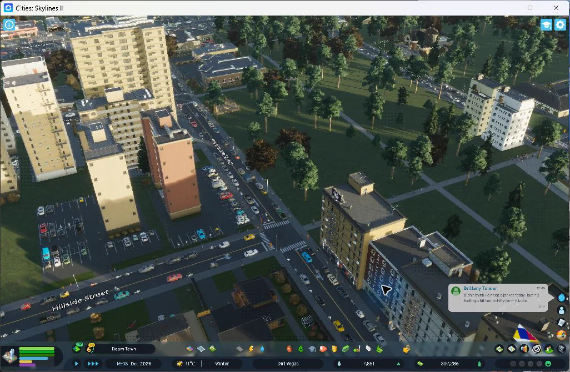Open the tutorials graduation cap icon

point(546,24)
